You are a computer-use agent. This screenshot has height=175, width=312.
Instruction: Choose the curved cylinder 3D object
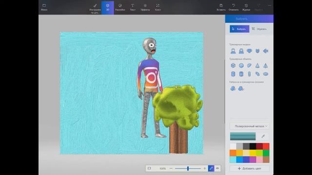click(257, 74)
